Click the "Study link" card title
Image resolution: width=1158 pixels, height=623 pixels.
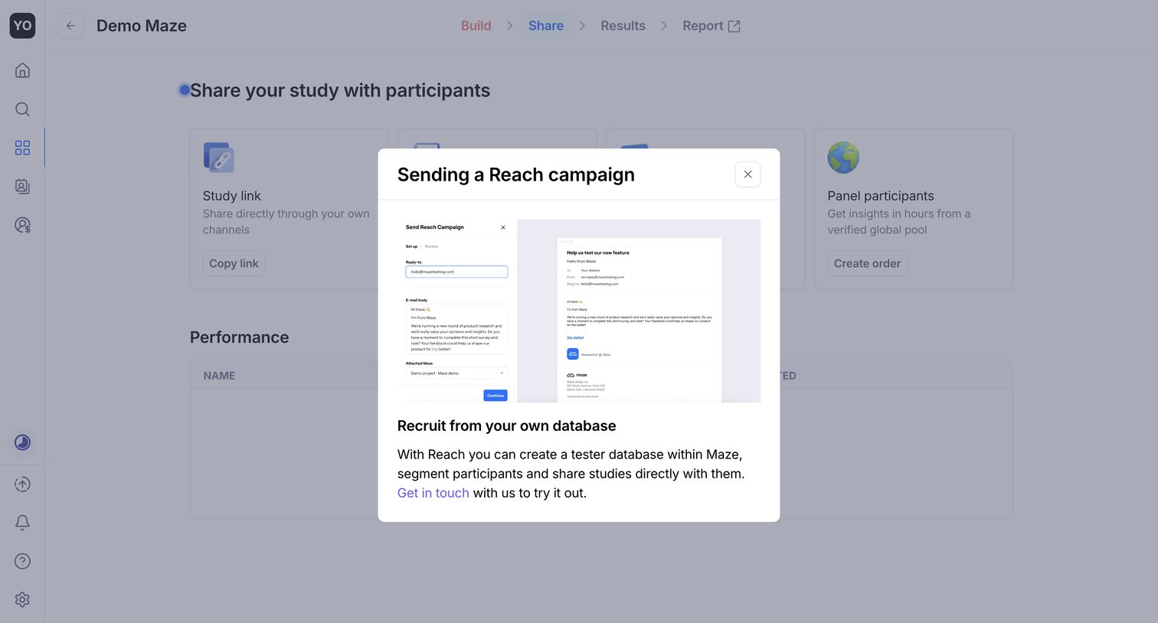[x=232, y=196]
